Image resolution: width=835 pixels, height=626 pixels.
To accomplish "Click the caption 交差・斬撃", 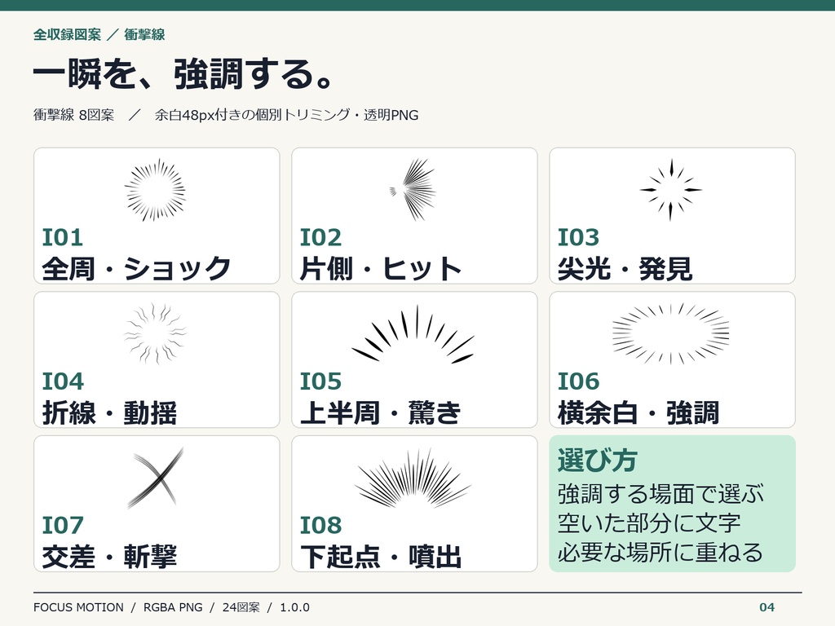I will [109, 556].
